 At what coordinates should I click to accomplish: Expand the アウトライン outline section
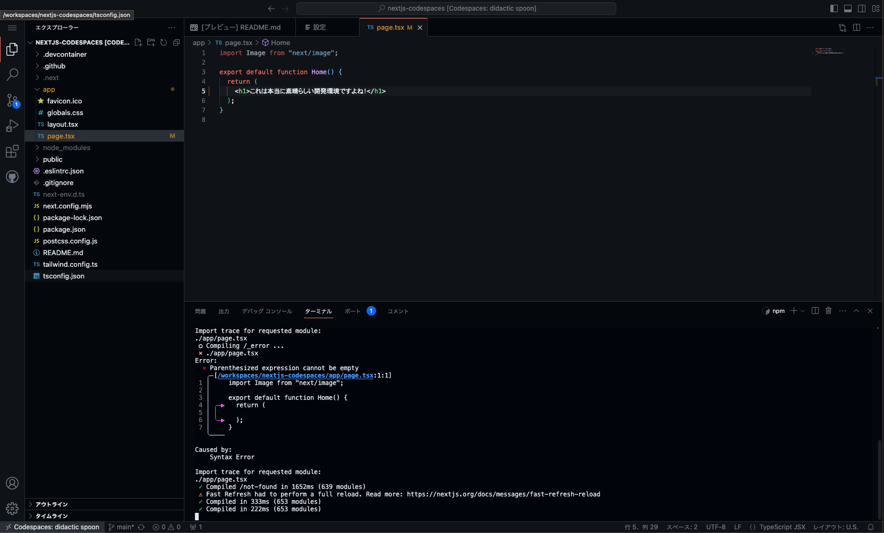[x=105, y=504]
